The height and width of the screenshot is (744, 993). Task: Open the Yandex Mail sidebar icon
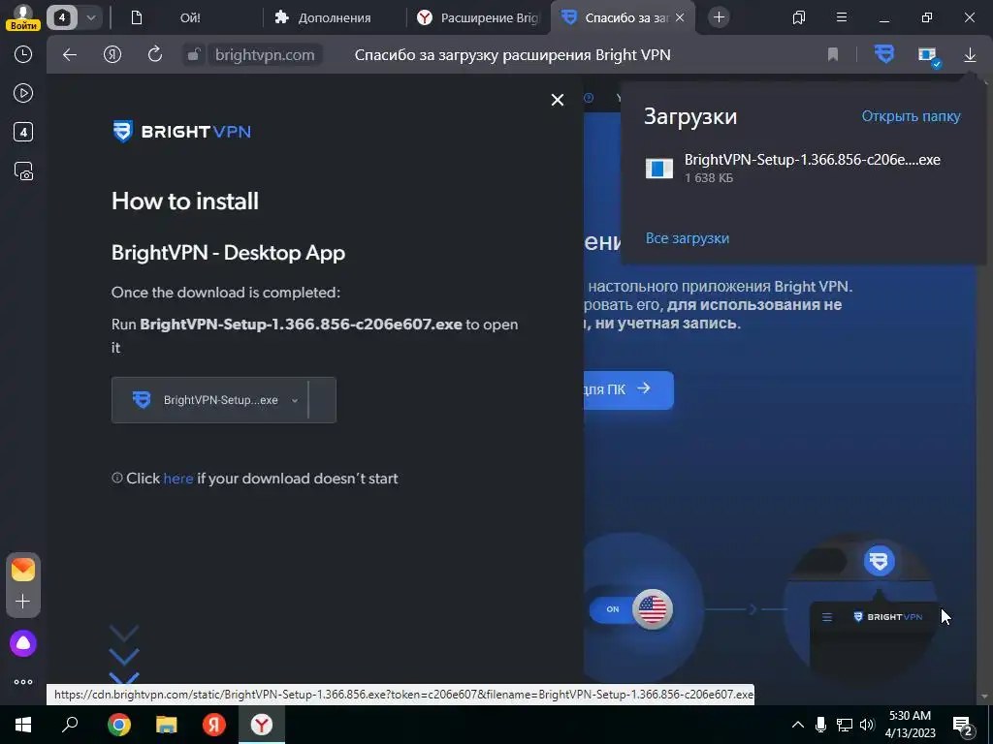(23, 570)
